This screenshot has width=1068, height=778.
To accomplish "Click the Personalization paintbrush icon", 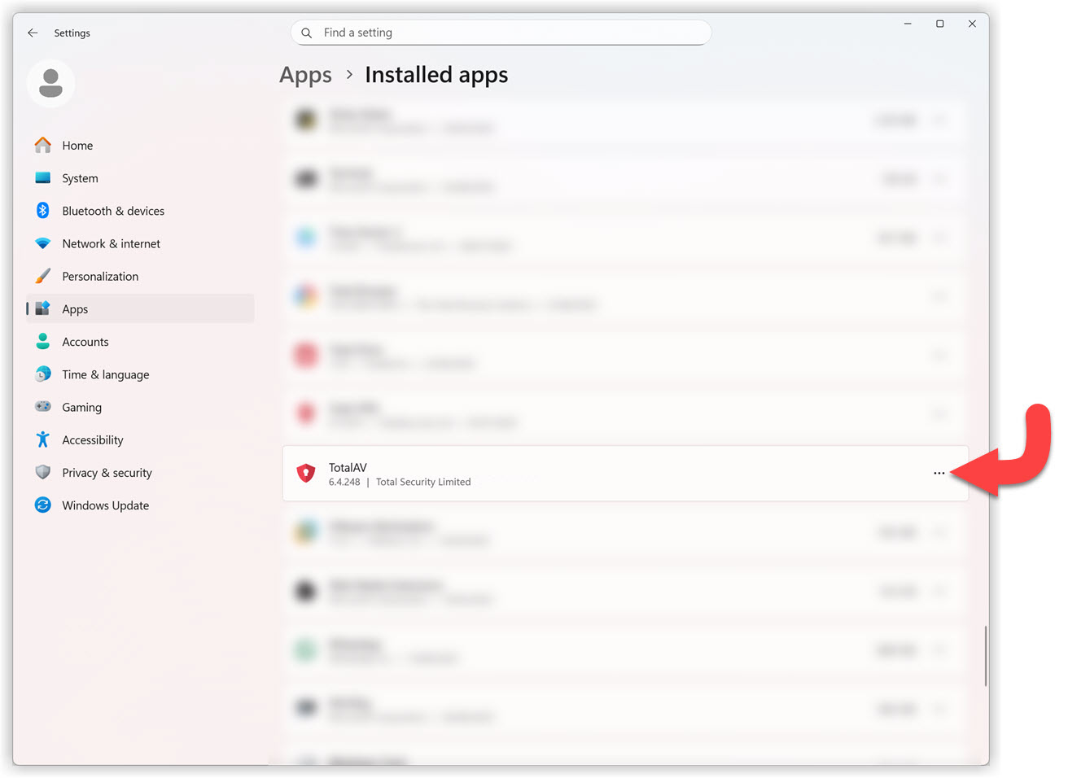I will pyautogui.click(x=43, y=276).
